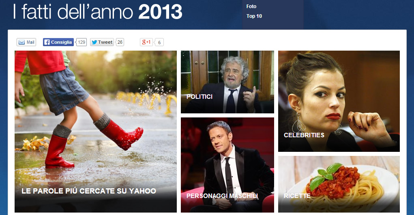Click the RICETTE caption text
The height and width of the screenshot is (215, 414).
click(x=297, y=196)
